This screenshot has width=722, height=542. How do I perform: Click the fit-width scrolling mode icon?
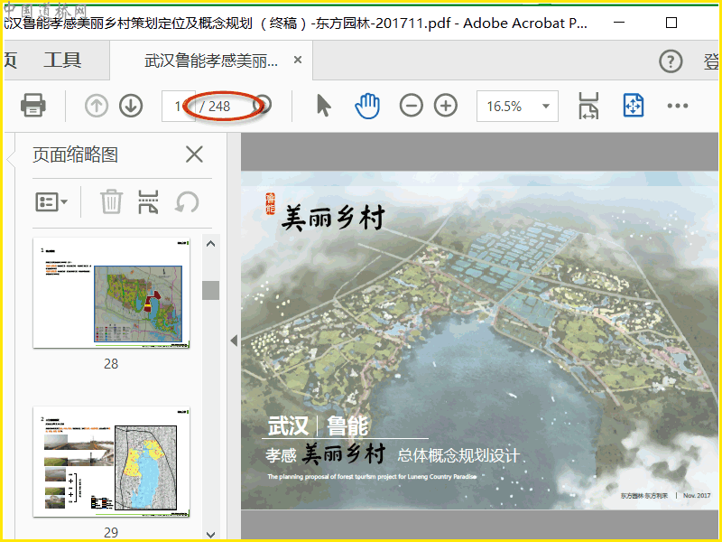pos(588,106)
